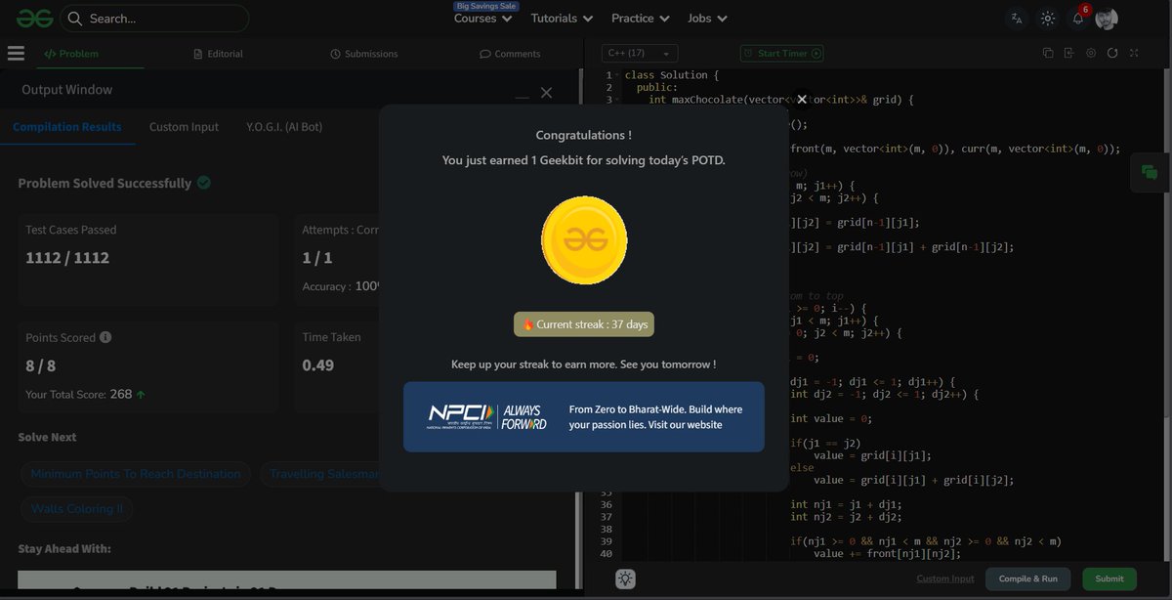This screenshot has width=1172, height=600.
Task: Click the language translate icon
Action: click(1017, 19)
